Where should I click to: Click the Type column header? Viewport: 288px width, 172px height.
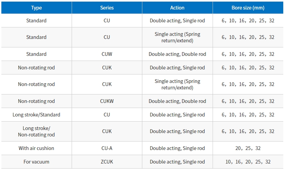point(37,8)
